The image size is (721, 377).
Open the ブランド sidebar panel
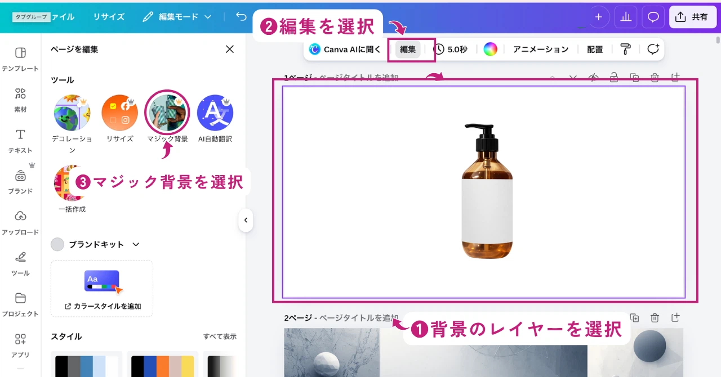click(20, 182)
